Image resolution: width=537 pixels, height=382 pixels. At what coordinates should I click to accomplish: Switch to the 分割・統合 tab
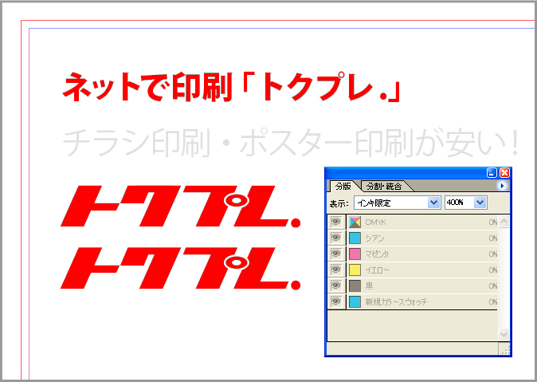383,187
